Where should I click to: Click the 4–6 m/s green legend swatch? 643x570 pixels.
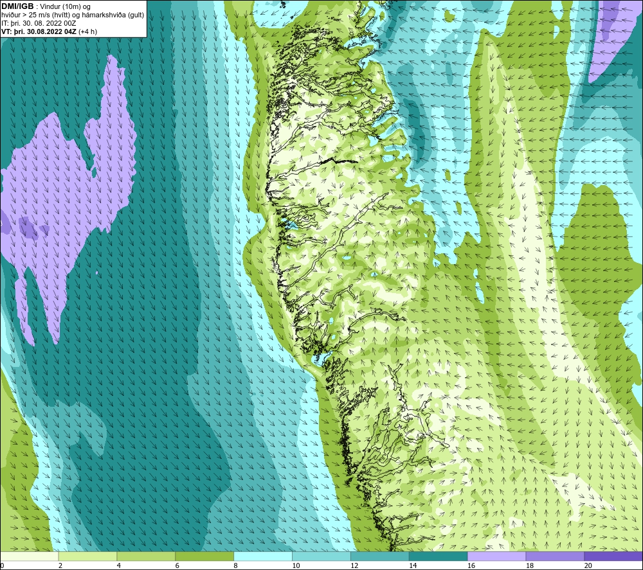click(146, 557)
